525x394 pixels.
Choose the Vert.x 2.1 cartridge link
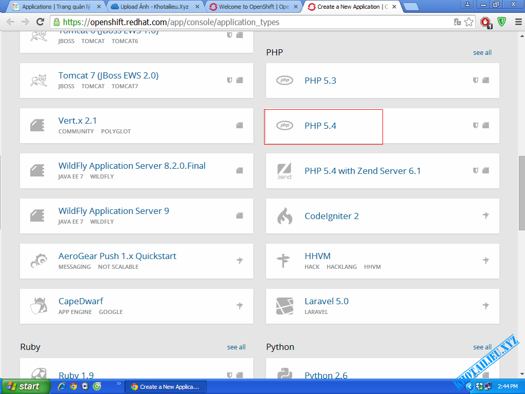[77, 121]
